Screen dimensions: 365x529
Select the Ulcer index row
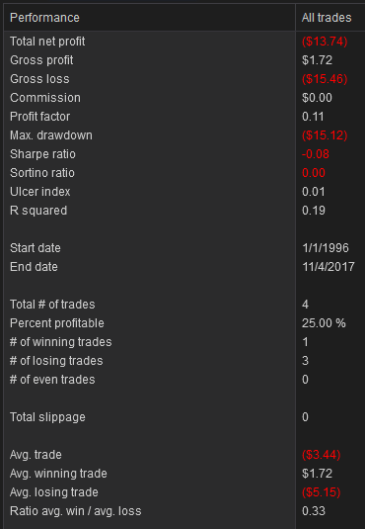[x=184, y=192]
